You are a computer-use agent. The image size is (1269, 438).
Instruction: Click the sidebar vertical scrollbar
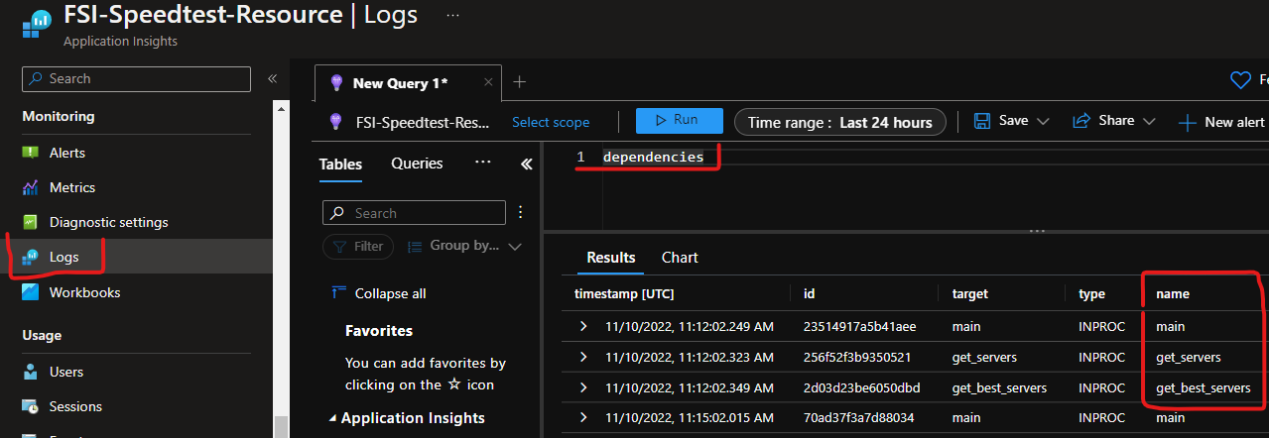click(x=281, y=426)
